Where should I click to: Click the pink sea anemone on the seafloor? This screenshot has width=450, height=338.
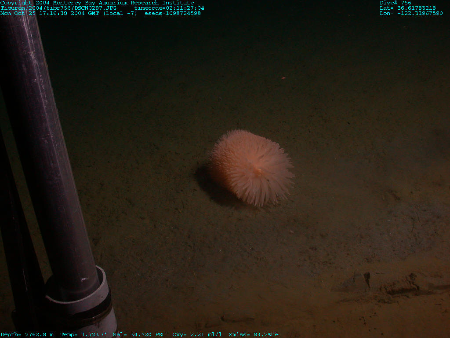(251, 167)
